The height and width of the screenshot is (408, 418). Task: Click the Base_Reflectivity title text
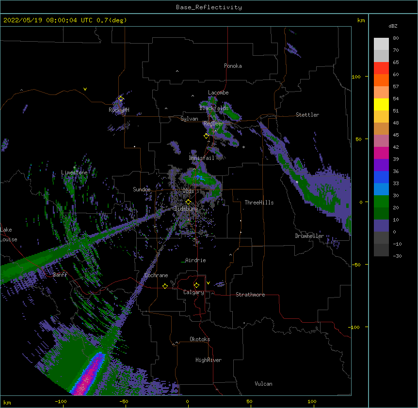pyautogui.click(x=209, y=7)
